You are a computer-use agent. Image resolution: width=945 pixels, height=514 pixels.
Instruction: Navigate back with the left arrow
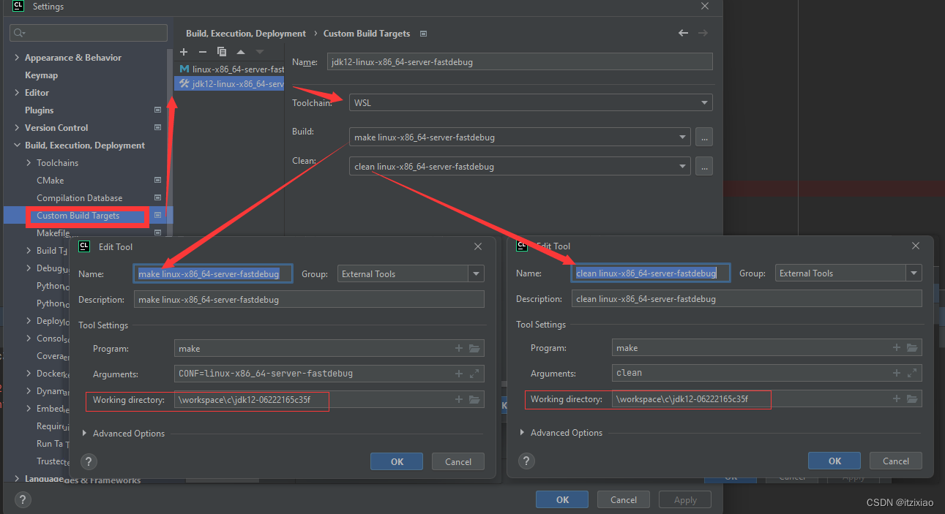(x=683, y=33)
